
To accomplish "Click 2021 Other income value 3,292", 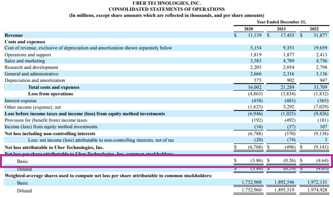I will click(288, 107).
